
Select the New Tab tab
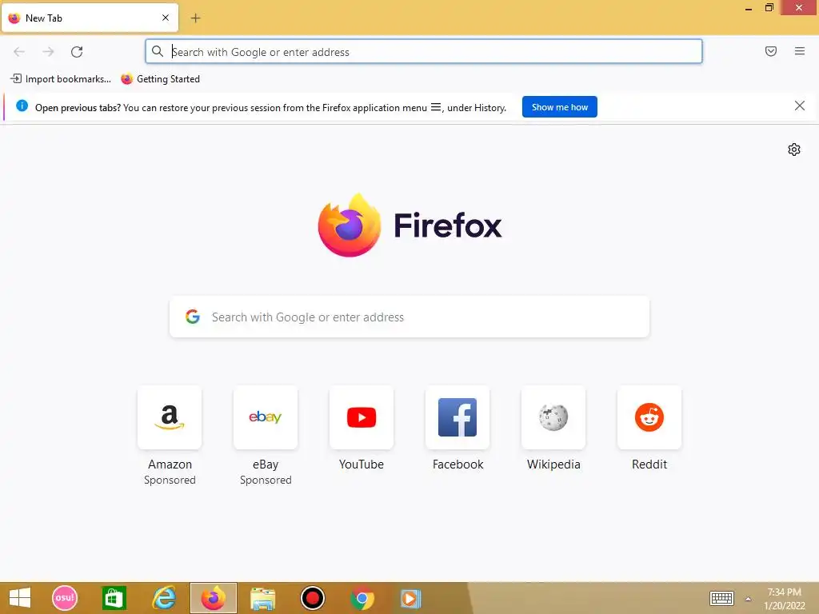[90, 18]
